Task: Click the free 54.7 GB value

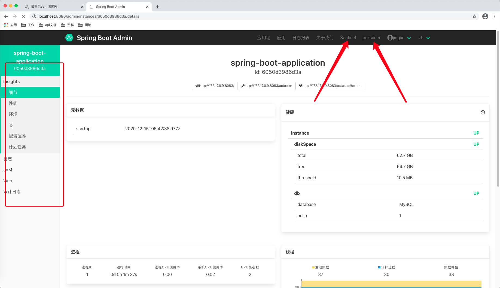Action: coord(405,166)
